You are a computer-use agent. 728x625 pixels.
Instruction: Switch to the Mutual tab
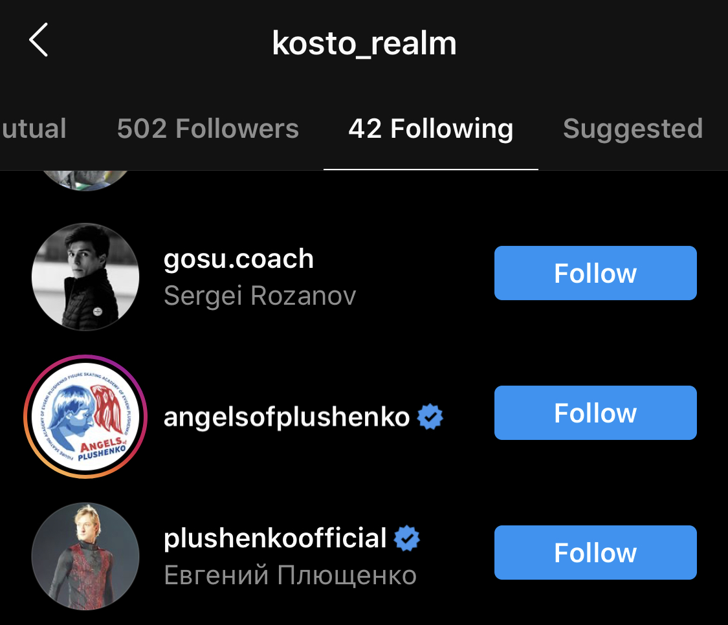(x=32, y=129)
